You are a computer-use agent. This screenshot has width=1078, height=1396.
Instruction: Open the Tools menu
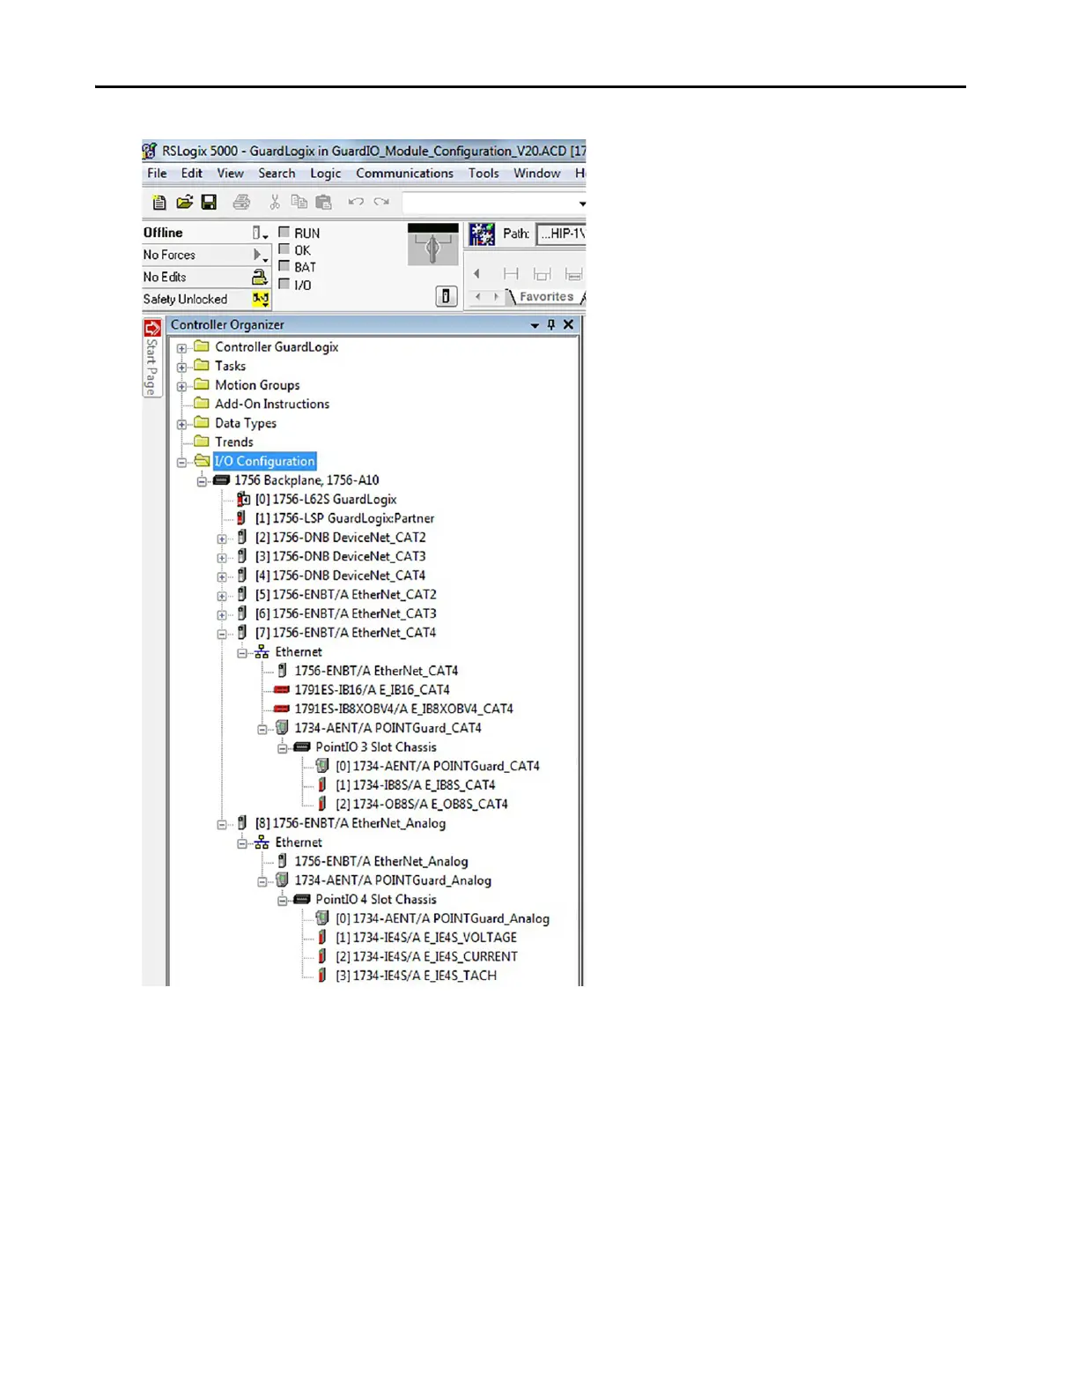484,174
